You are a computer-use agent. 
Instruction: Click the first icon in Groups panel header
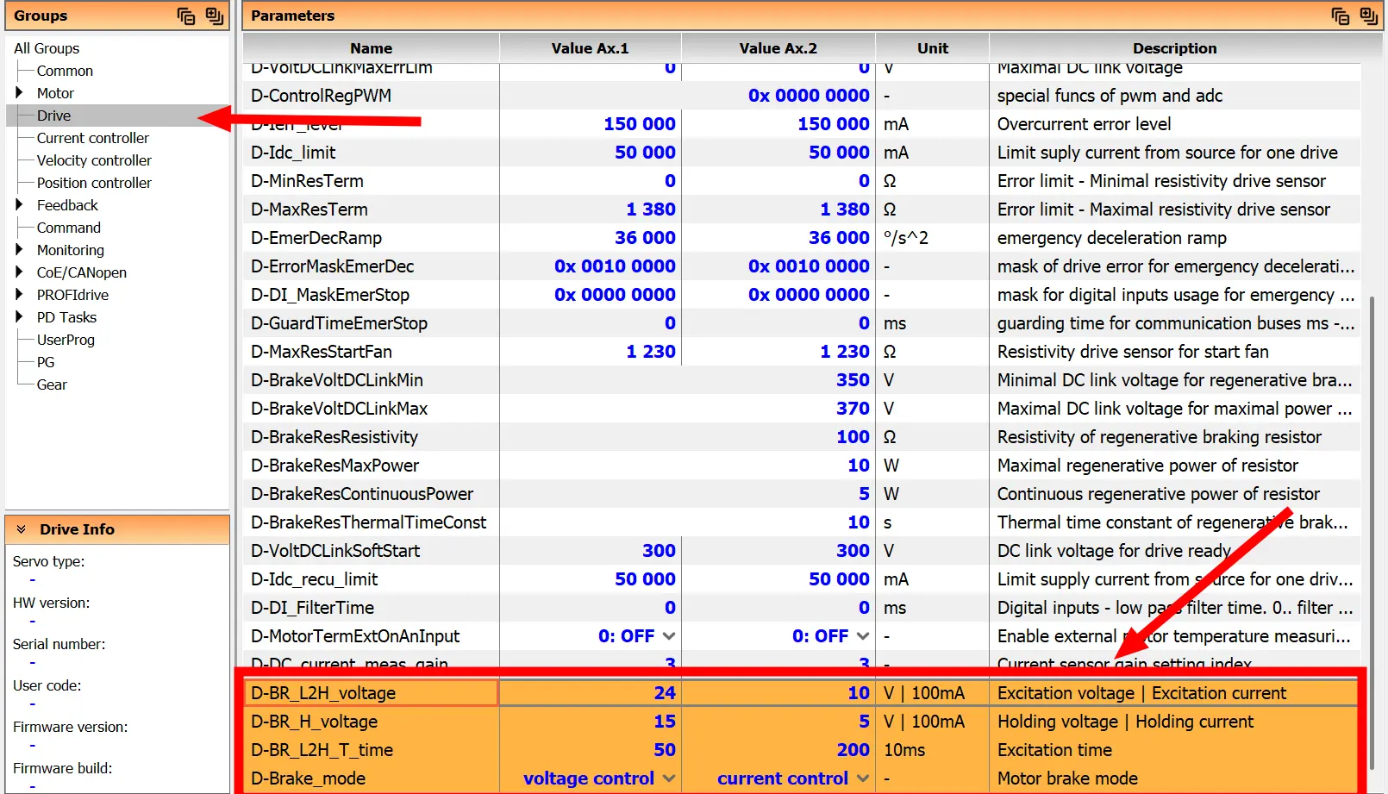tap(185, 16)
